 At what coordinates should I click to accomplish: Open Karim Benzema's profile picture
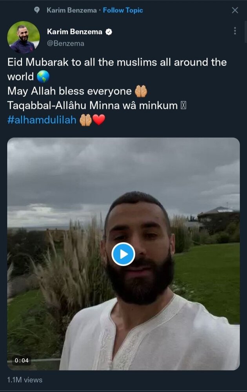coord(23,37)
